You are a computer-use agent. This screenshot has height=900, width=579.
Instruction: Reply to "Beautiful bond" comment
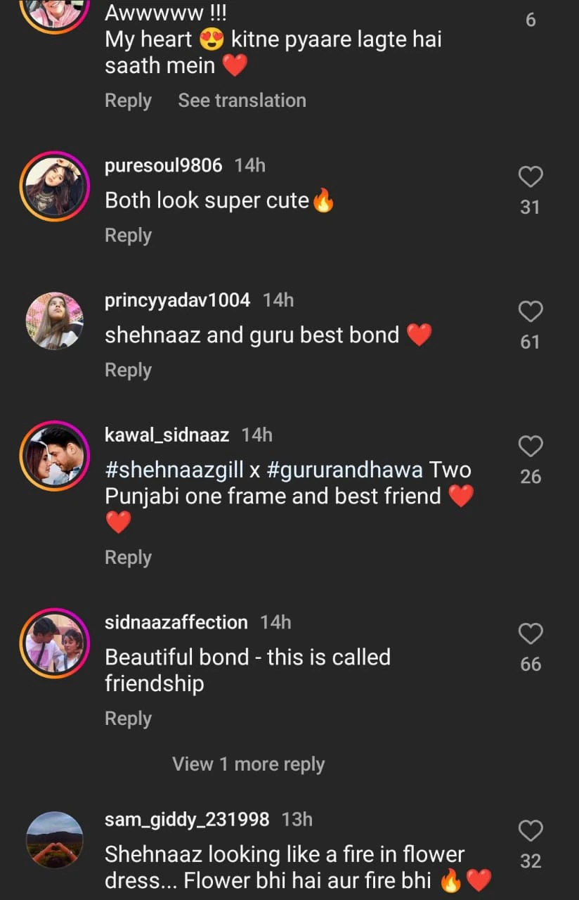128,719
